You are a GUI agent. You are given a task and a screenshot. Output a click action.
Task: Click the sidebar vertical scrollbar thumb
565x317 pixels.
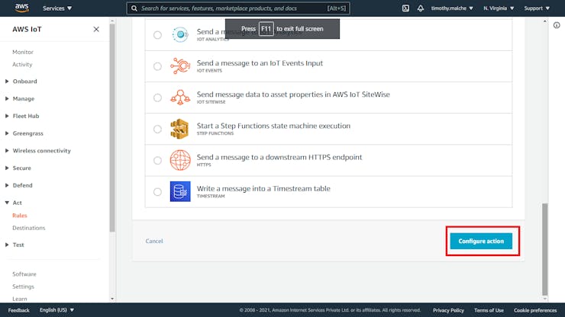click(112, 128)
